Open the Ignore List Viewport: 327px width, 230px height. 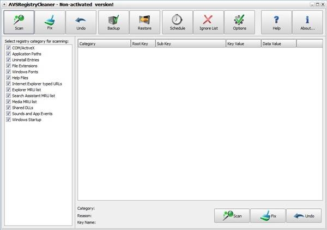tap(209, 22)
